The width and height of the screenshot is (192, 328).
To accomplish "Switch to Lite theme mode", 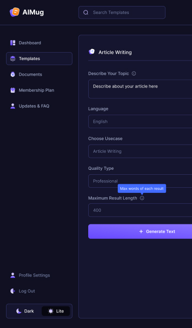I will pyautogui.click(x=56, y=311).
